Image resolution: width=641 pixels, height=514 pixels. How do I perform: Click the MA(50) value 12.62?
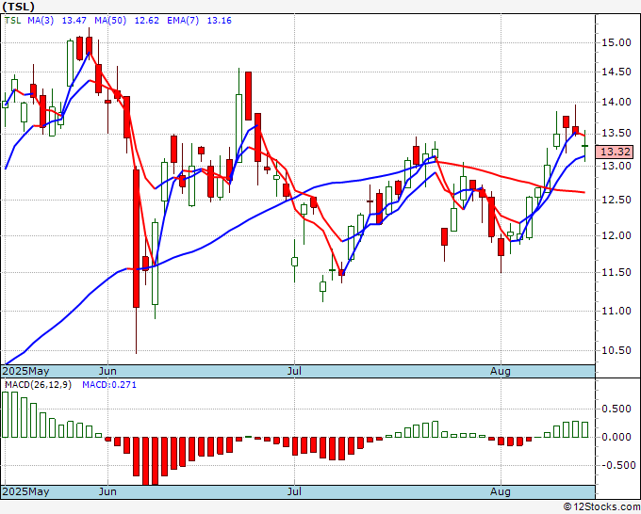pyautogui.click(x=147, y=21)
